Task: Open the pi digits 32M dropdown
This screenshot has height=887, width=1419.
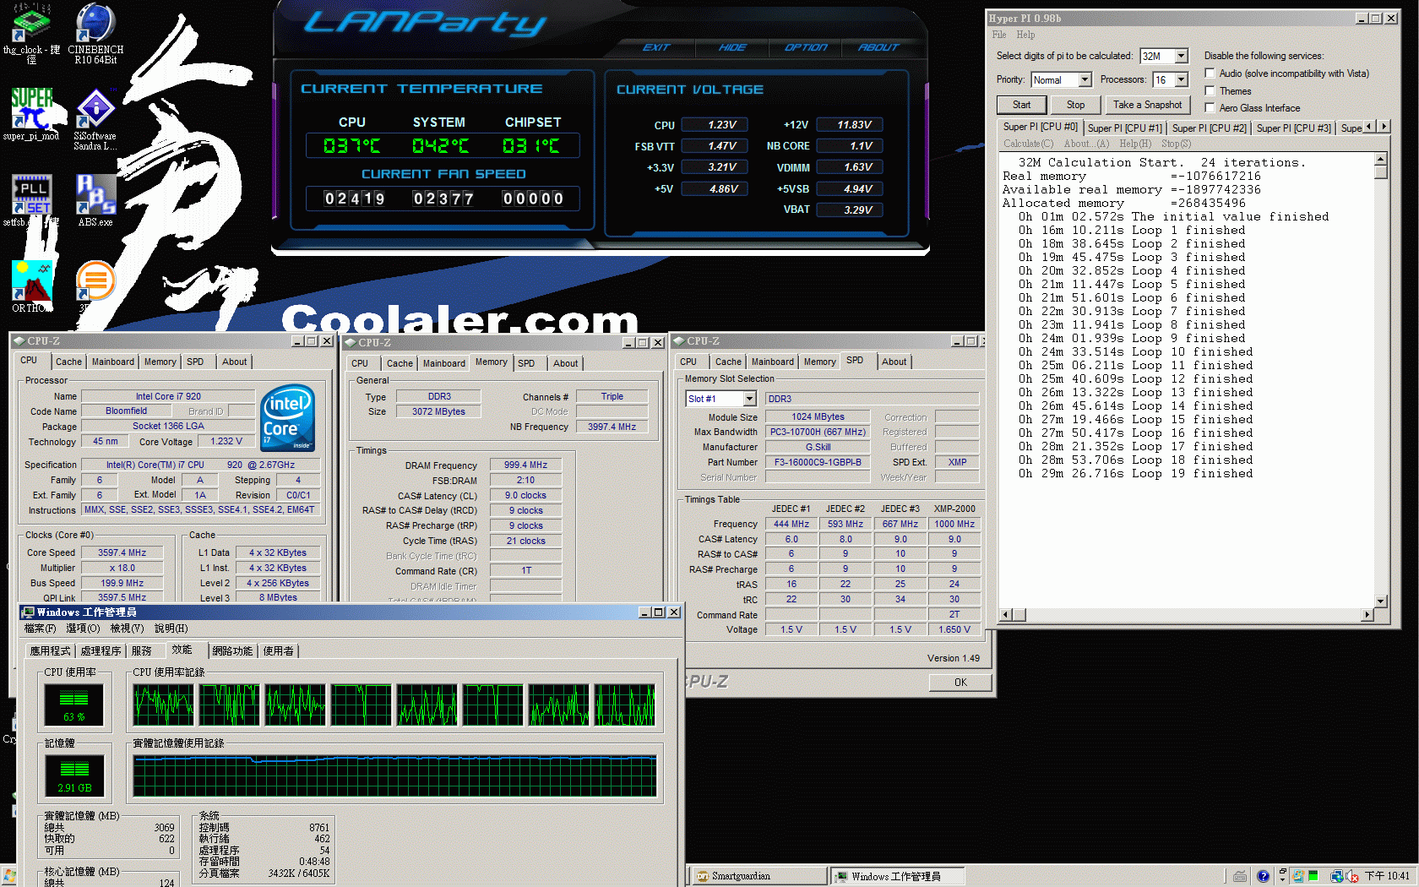Action: [x=1182, y=56]
